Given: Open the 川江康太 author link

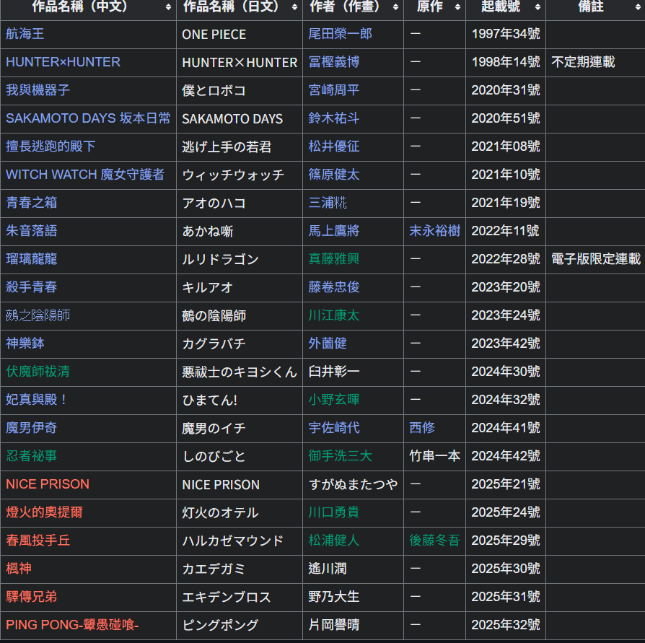Looking at the screenshot, I should [x=334, y=315].
